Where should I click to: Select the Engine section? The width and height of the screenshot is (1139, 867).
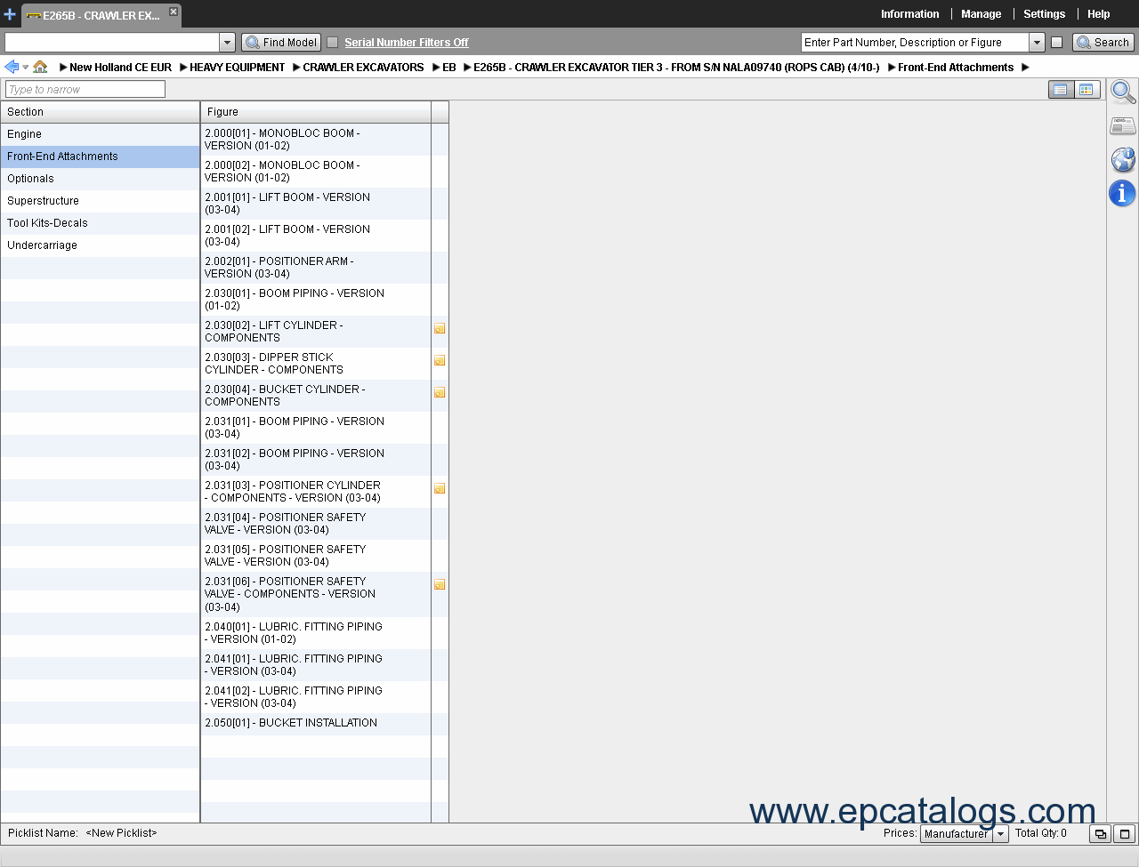click(100, 134)
